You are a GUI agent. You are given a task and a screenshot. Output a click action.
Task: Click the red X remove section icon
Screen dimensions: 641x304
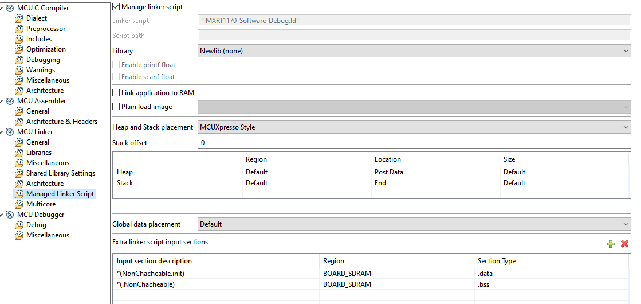[624, 244]
